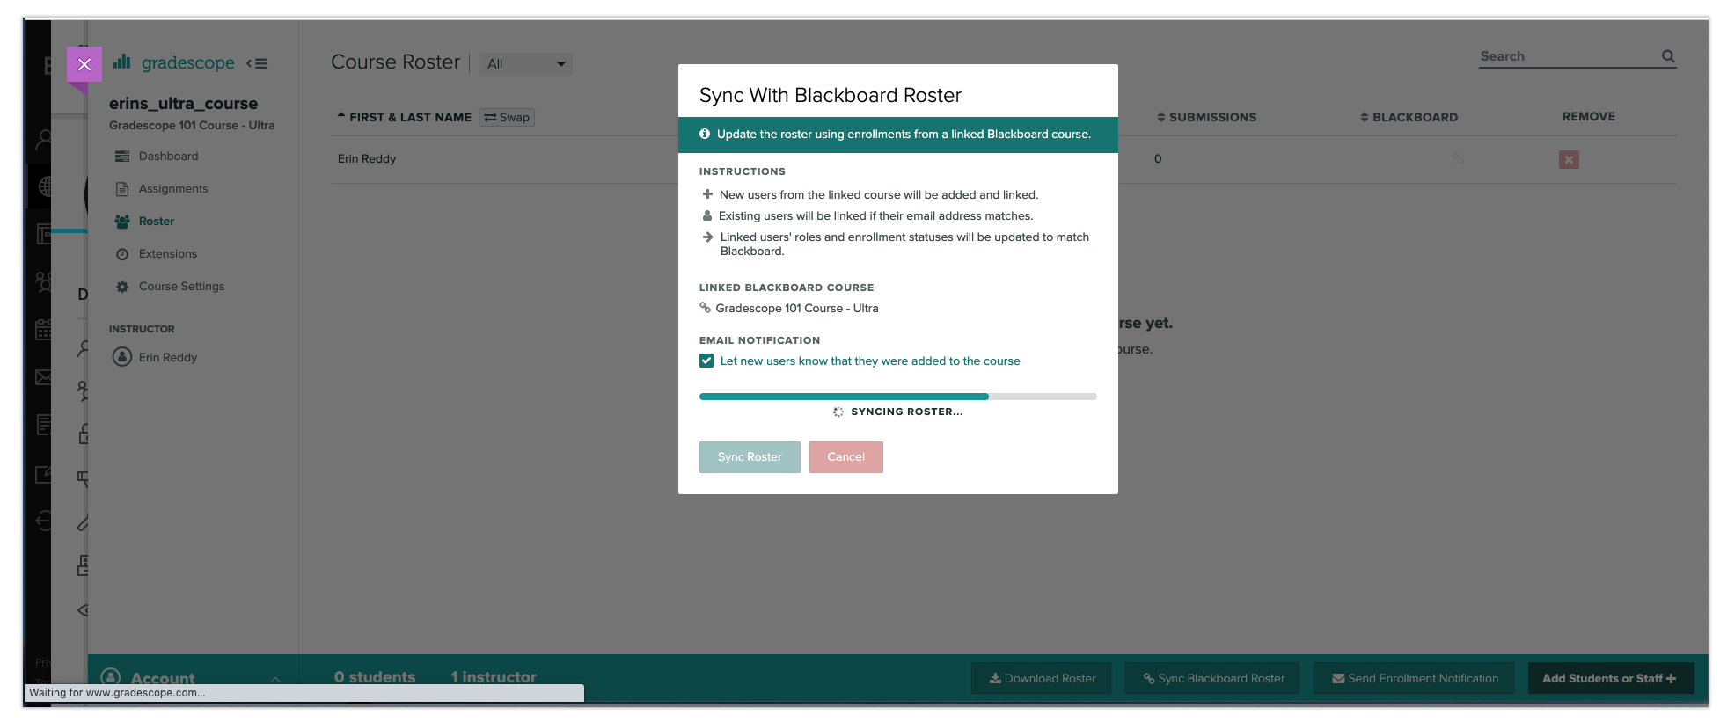
Task: Open Course Settings in the sidebar
Action: [181, 286]
